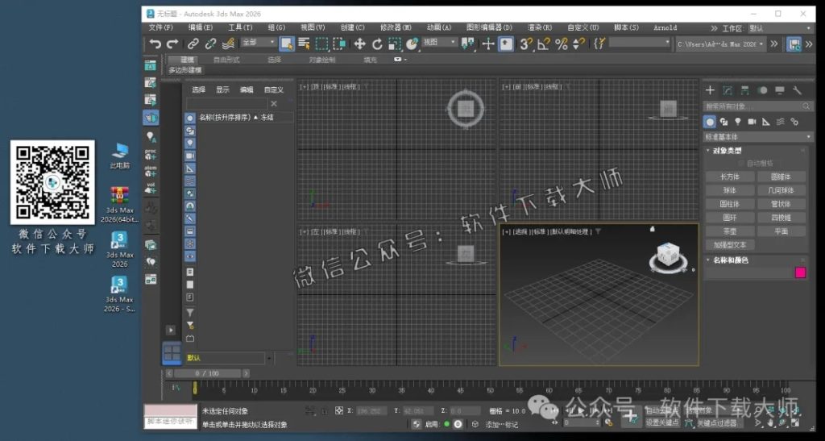The height and width of the screenshot is (441, 825).
Task: Open 3ds Max 2026 desktop shortcut
Action: pyautogui.click(x=119, y=248)
